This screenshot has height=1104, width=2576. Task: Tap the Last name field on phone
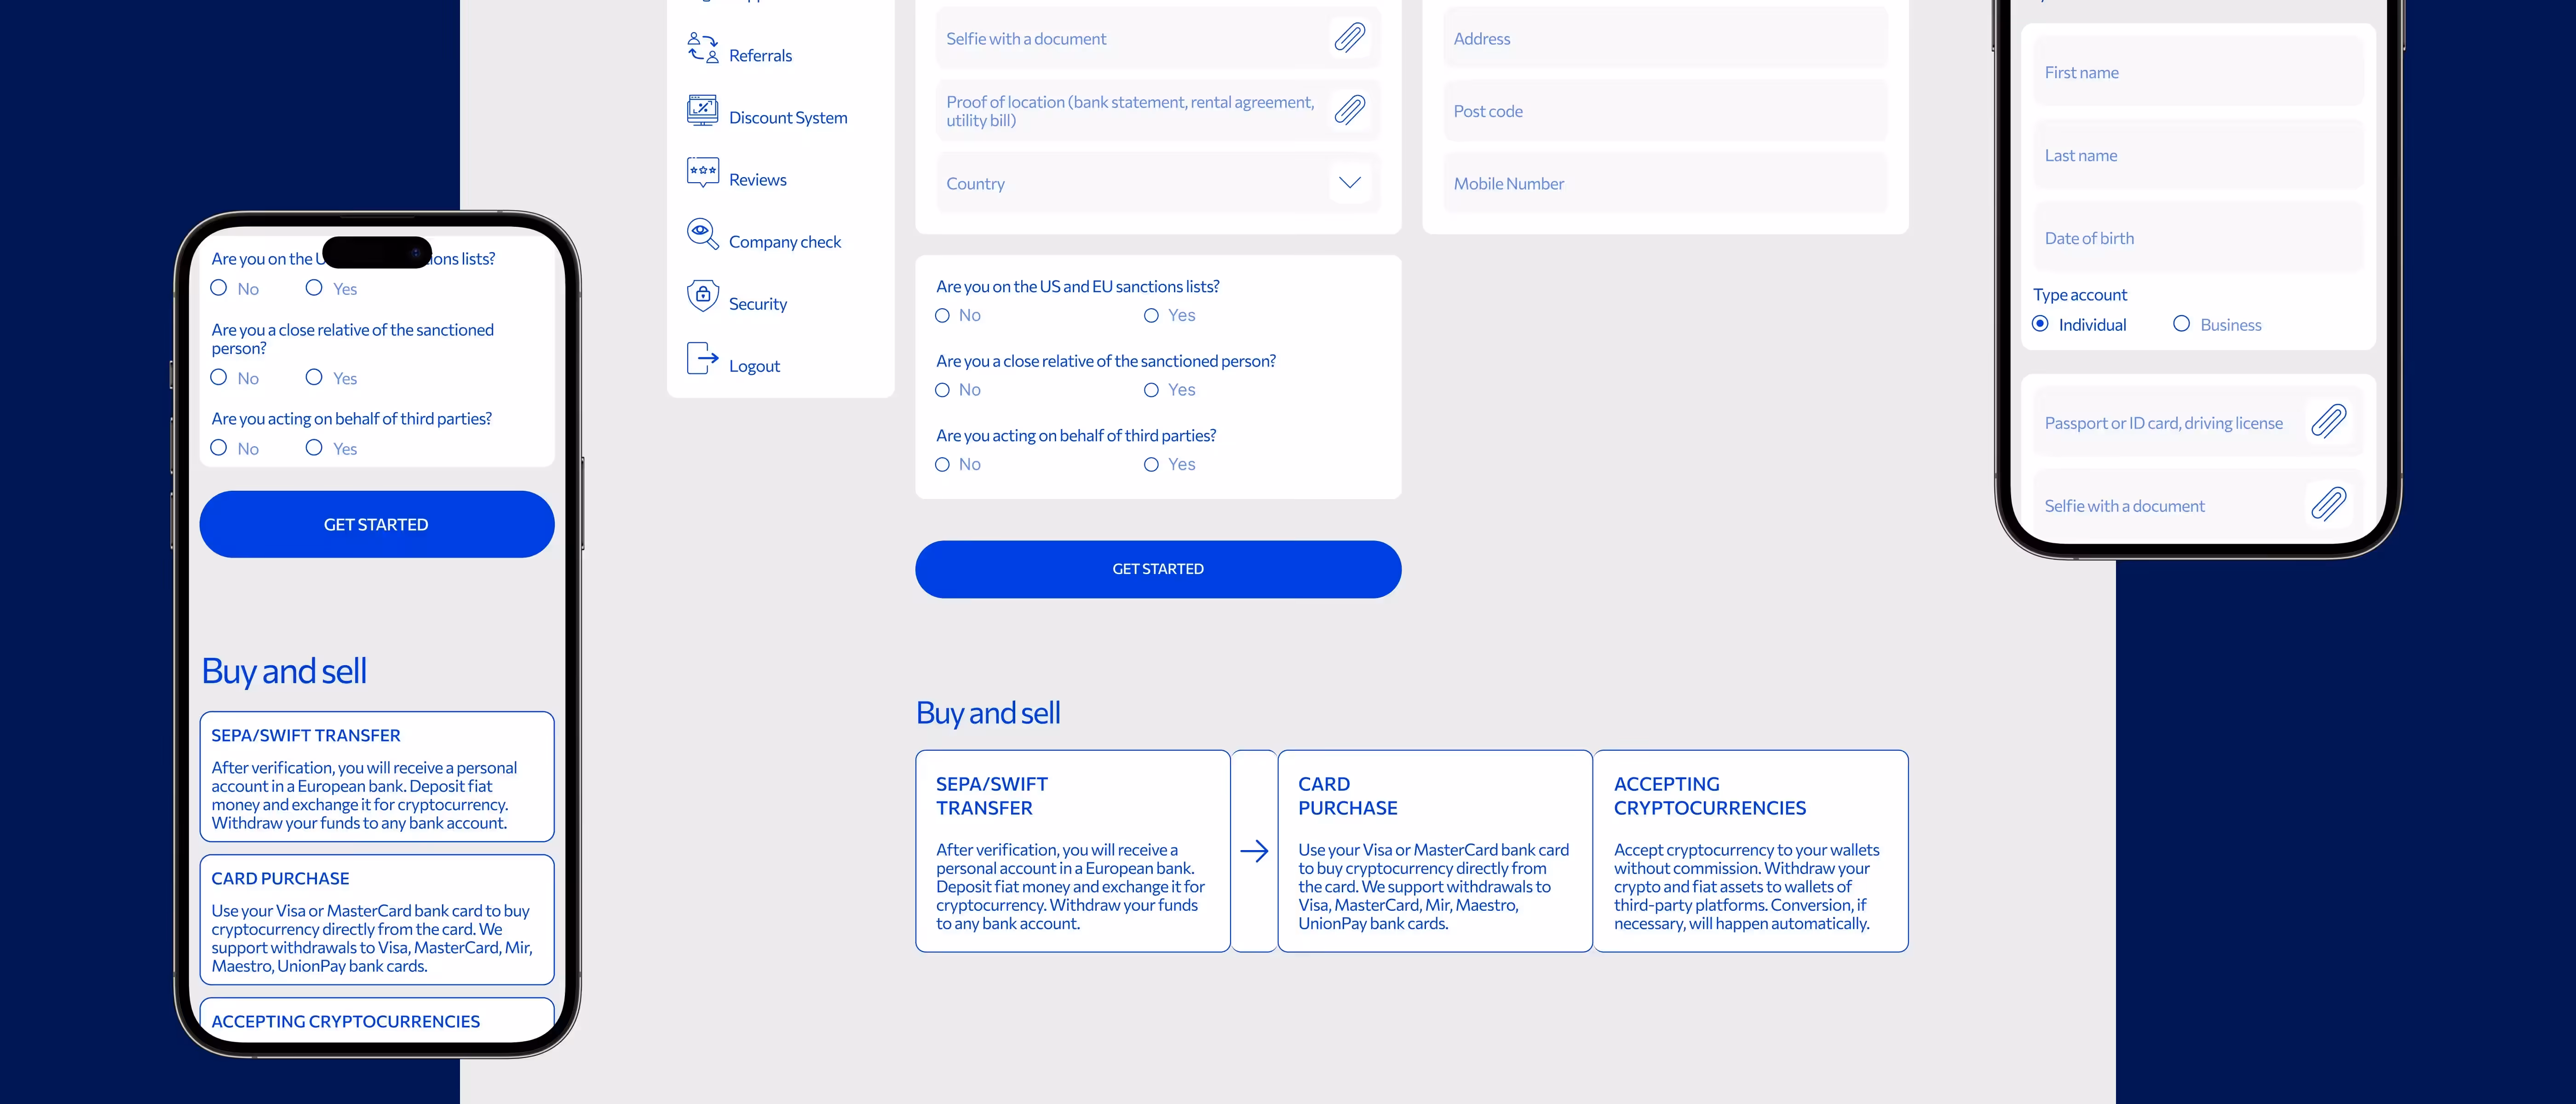2198,155
